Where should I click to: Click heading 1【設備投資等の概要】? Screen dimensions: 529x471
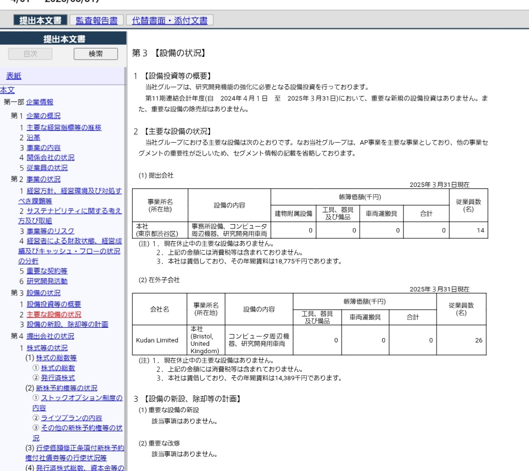tap(172, 76)
